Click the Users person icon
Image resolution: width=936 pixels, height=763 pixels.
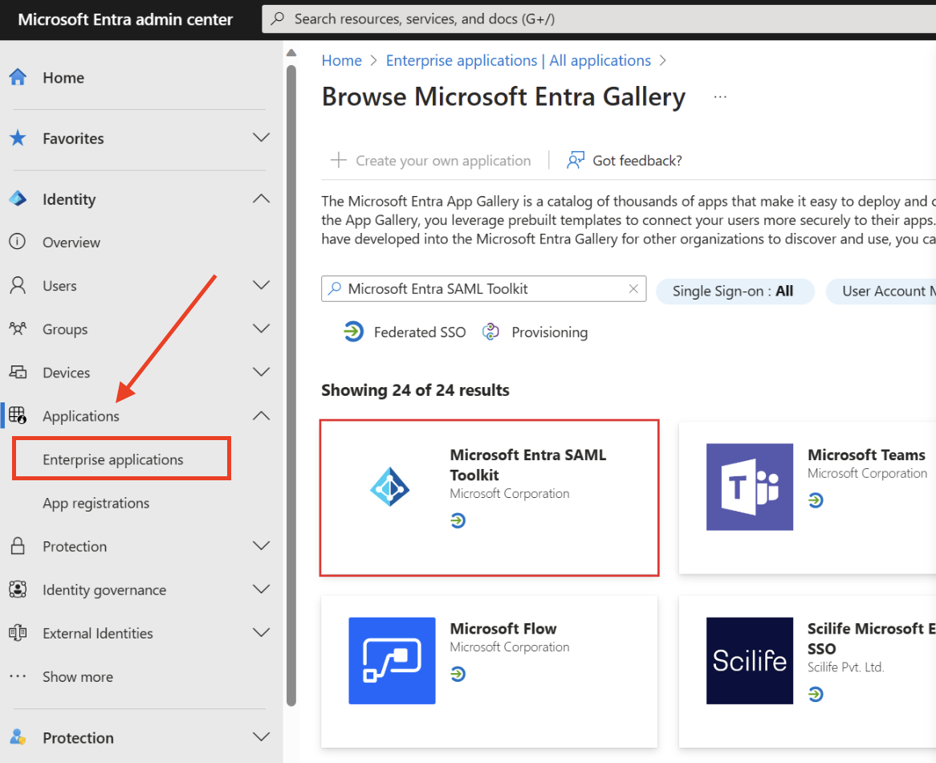tap(18, 285)
